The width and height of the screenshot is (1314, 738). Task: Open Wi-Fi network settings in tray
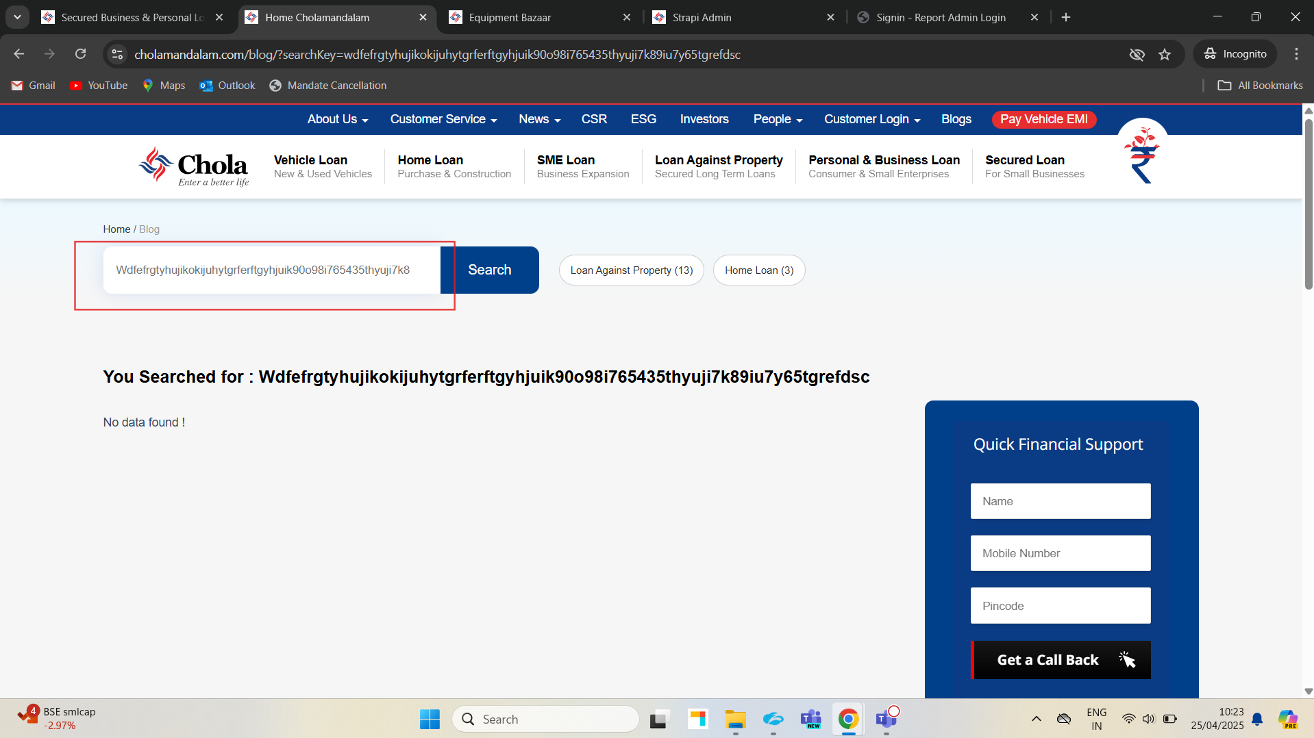coord(1128,719)
